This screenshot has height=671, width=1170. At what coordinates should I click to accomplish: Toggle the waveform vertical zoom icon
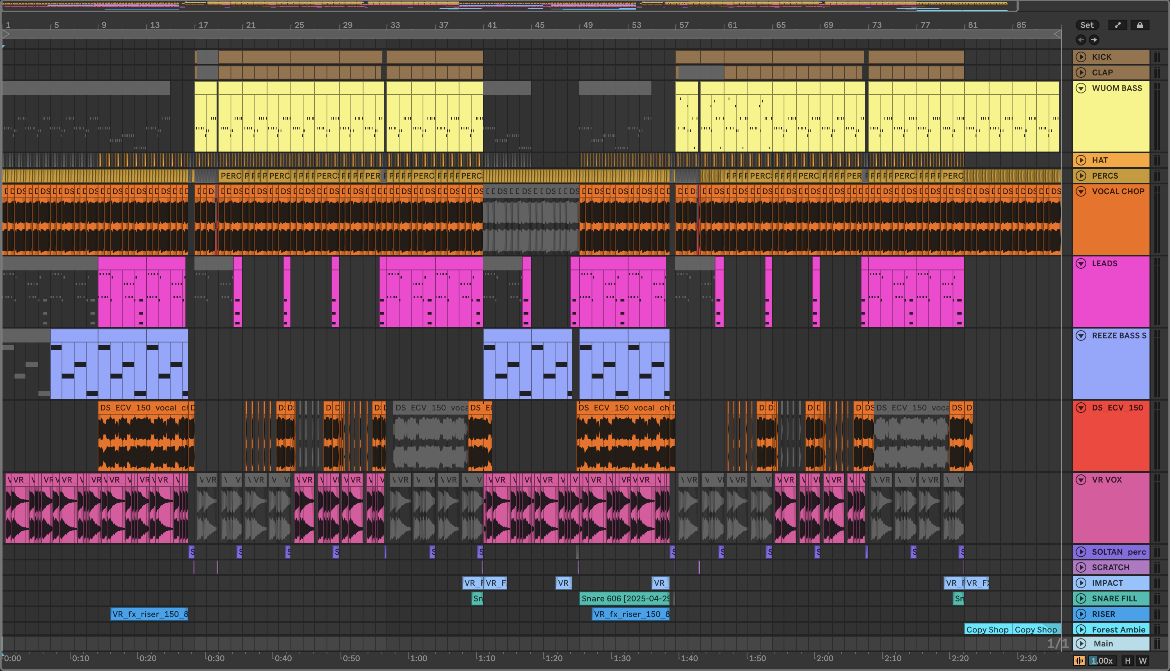[x=1079, y=660]
